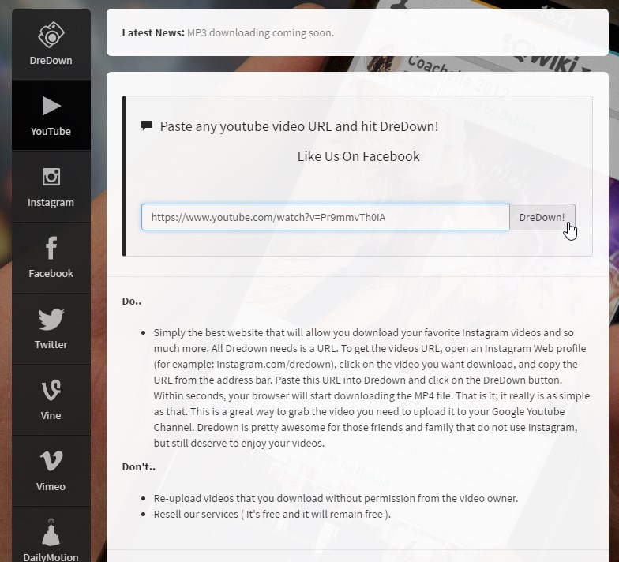Viewport: 619px width, 562px height.
Task: Click the speech bubble icon beside Paste instructions
Action: (x=146, y=126)
